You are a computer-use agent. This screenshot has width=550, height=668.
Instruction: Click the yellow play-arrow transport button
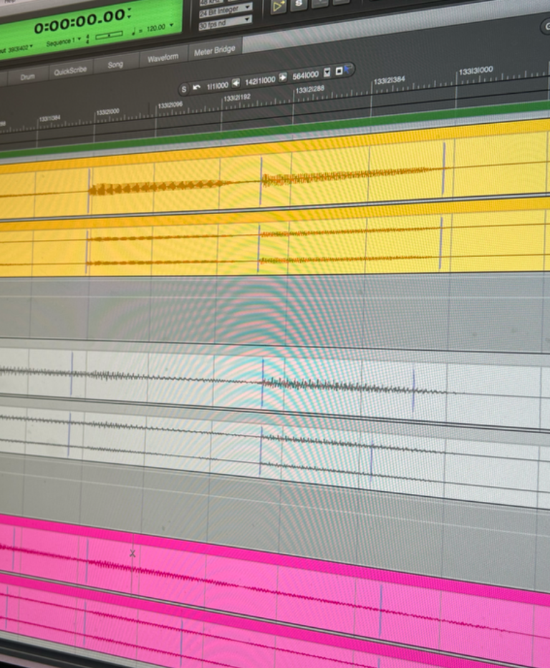coord(278,6)
